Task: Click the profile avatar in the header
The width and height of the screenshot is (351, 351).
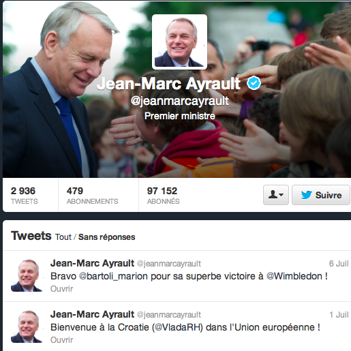Action: coord(179,42)
